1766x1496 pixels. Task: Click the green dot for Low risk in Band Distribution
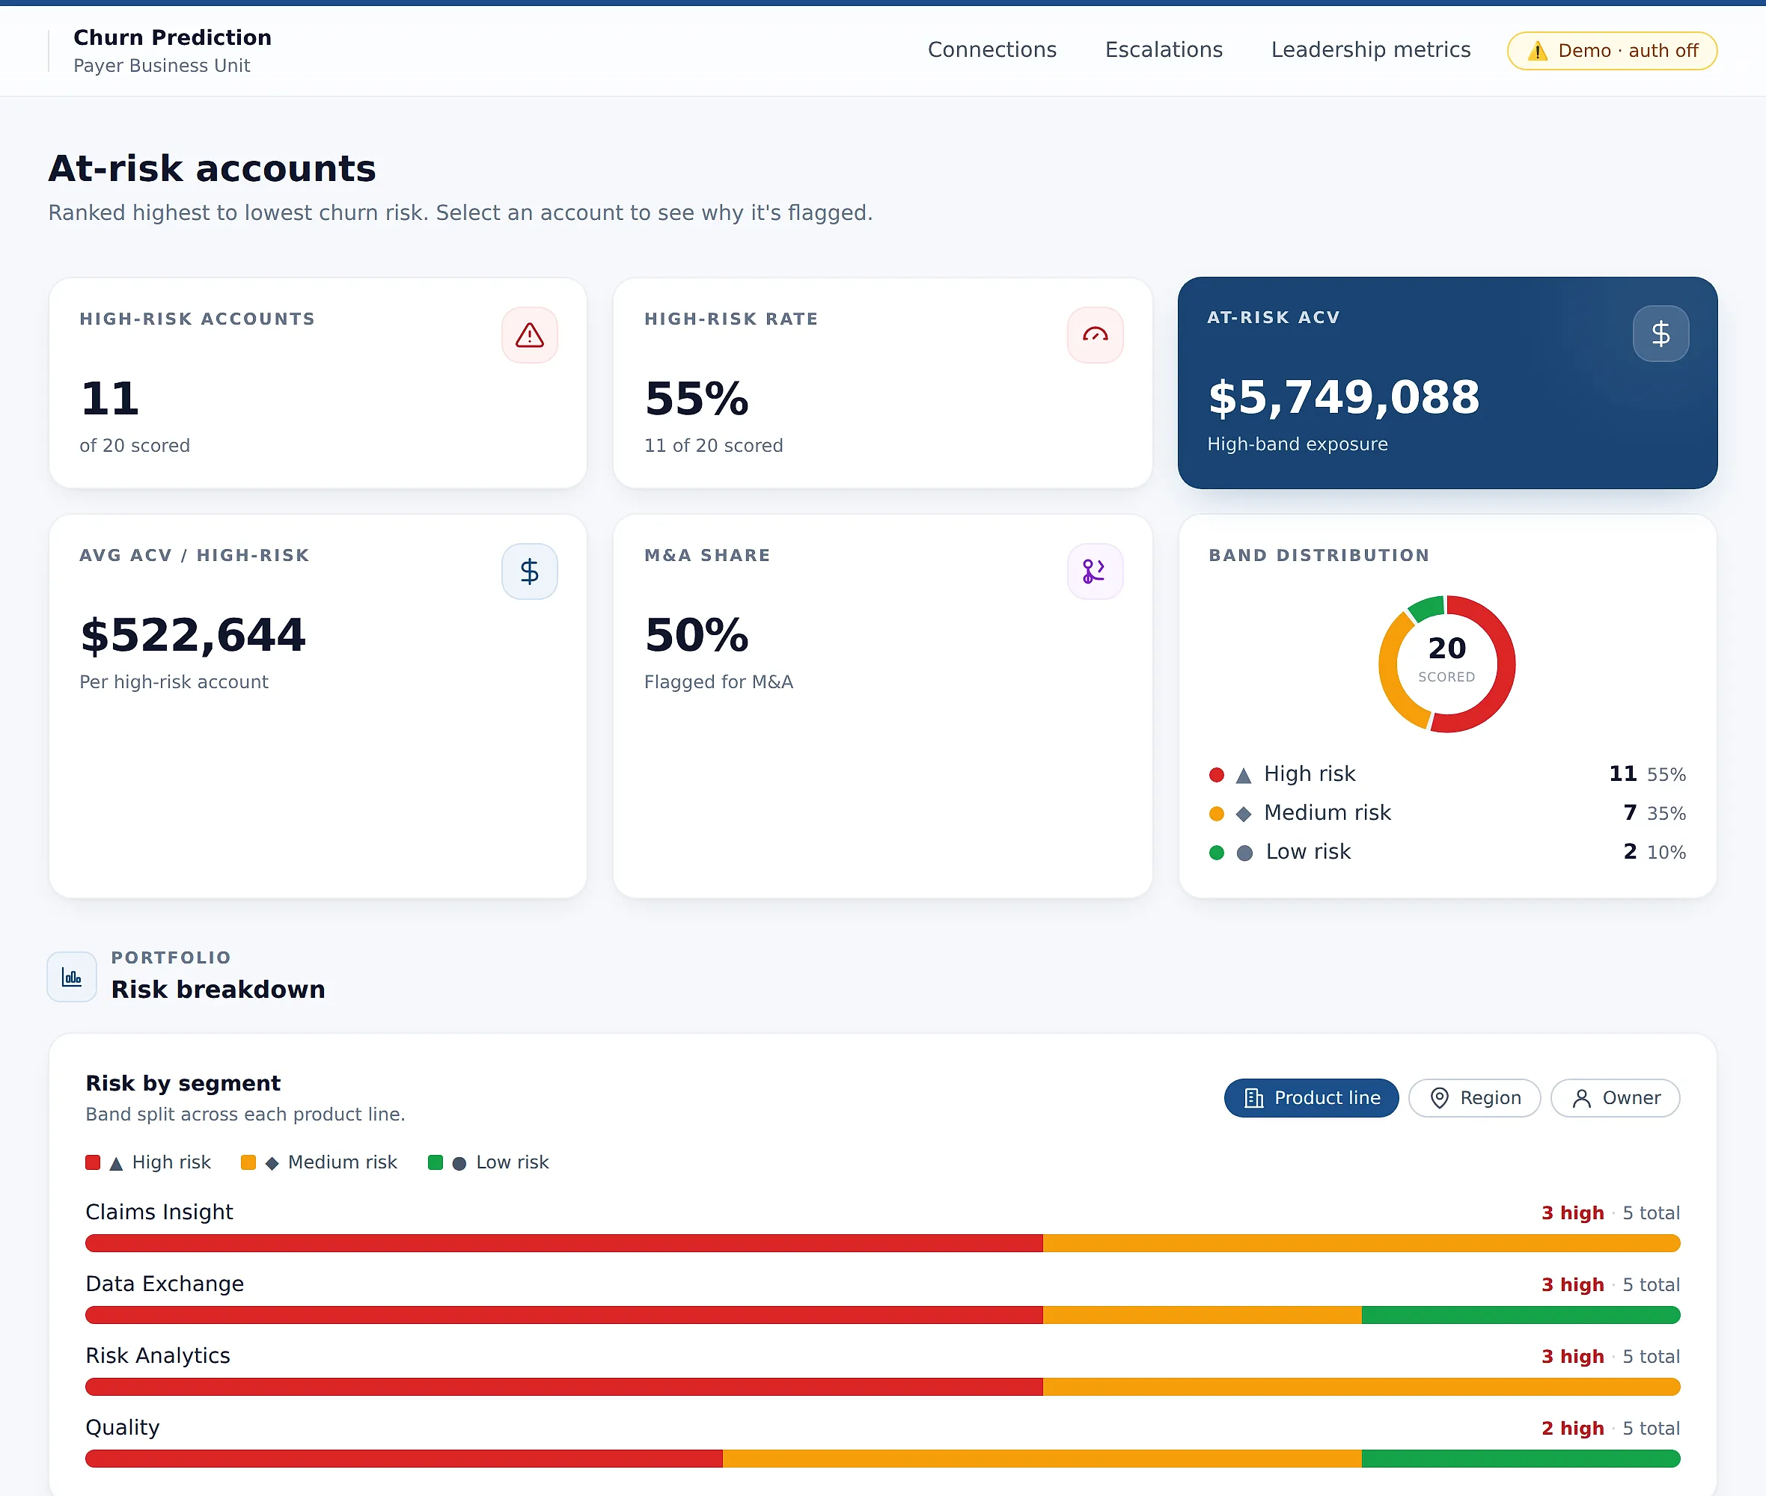[x=1216, y=853]
